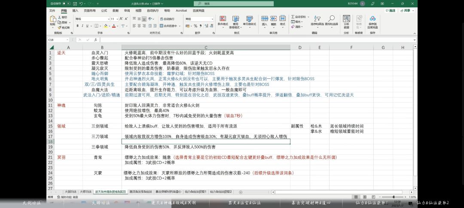Click the Paste icon in clipboard group

point(52,19)
